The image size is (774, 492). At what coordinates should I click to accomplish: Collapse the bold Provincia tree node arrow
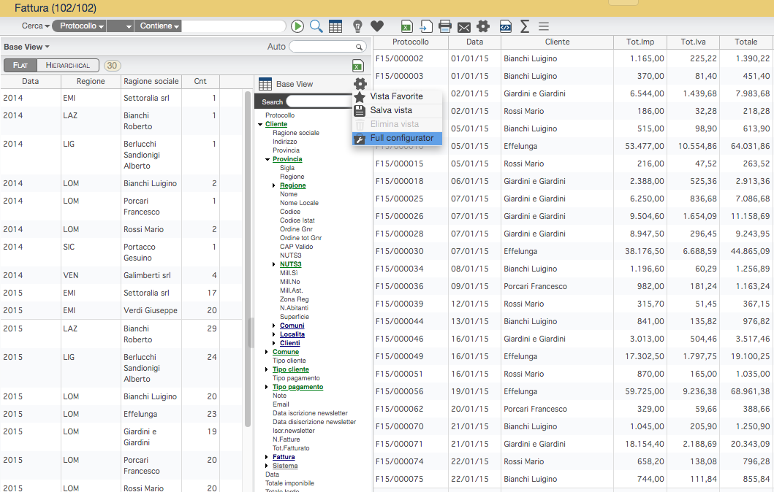268,159
